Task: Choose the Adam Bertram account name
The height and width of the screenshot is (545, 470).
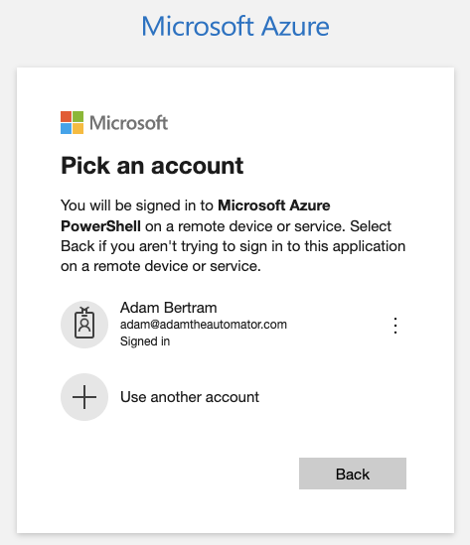Action: point(168,308)
